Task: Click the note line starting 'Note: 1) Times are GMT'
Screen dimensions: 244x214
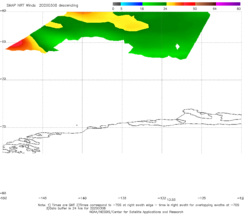Action: 138,205
